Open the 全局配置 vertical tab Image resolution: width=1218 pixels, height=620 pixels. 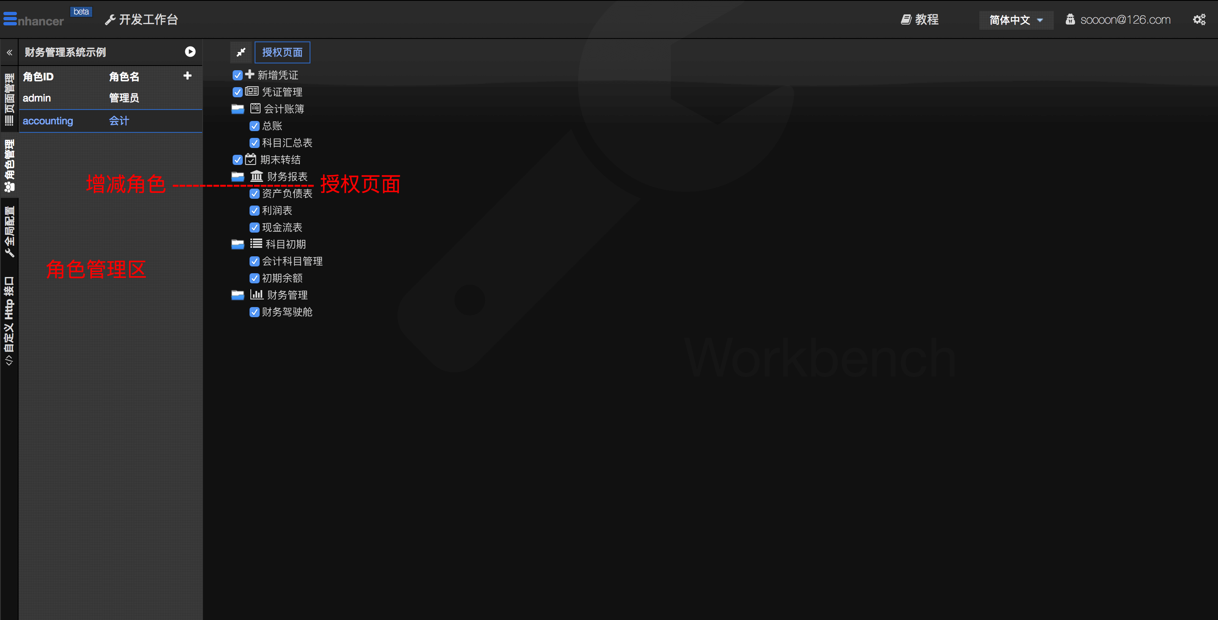click(9, 232)
